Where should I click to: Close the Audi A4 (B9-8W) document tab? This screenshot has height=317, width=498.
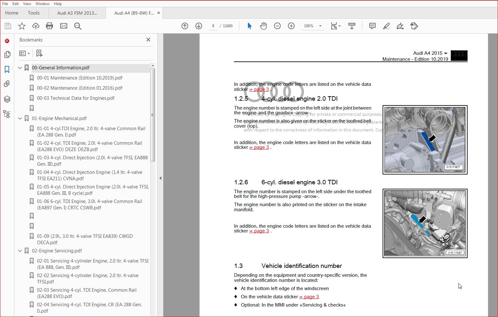(158, 13)
